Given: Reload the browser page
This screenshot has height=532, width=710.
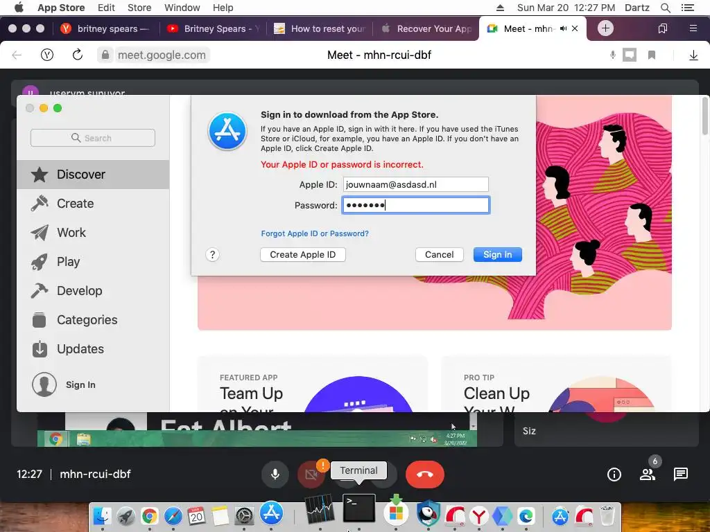Looking at the screenshot, I should pos(78,55).
